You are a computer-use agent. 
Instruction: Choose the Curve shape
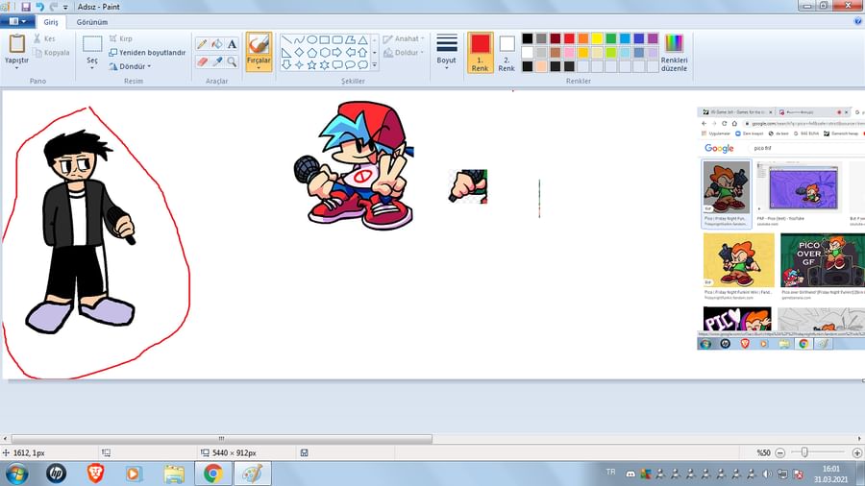(x=299, y=40)
